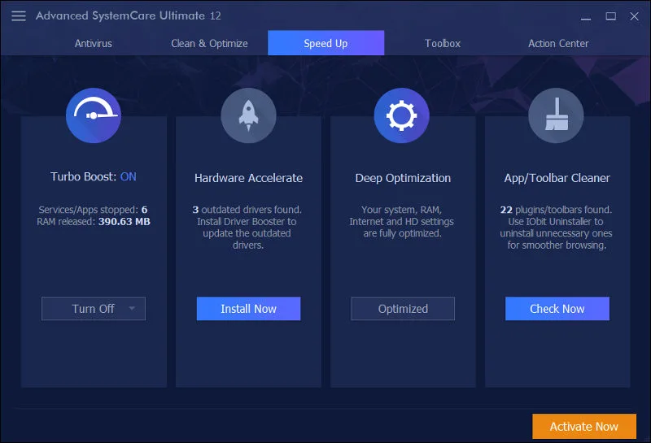Open the Clean & Optimize tab
This screenshot has width=651, height=443.
click(209, 43)
